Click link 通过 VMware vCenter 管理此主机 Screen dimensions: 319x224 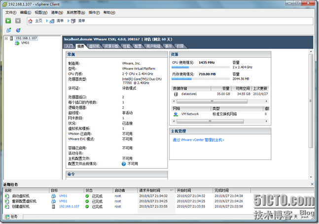(x=198, y=140)
